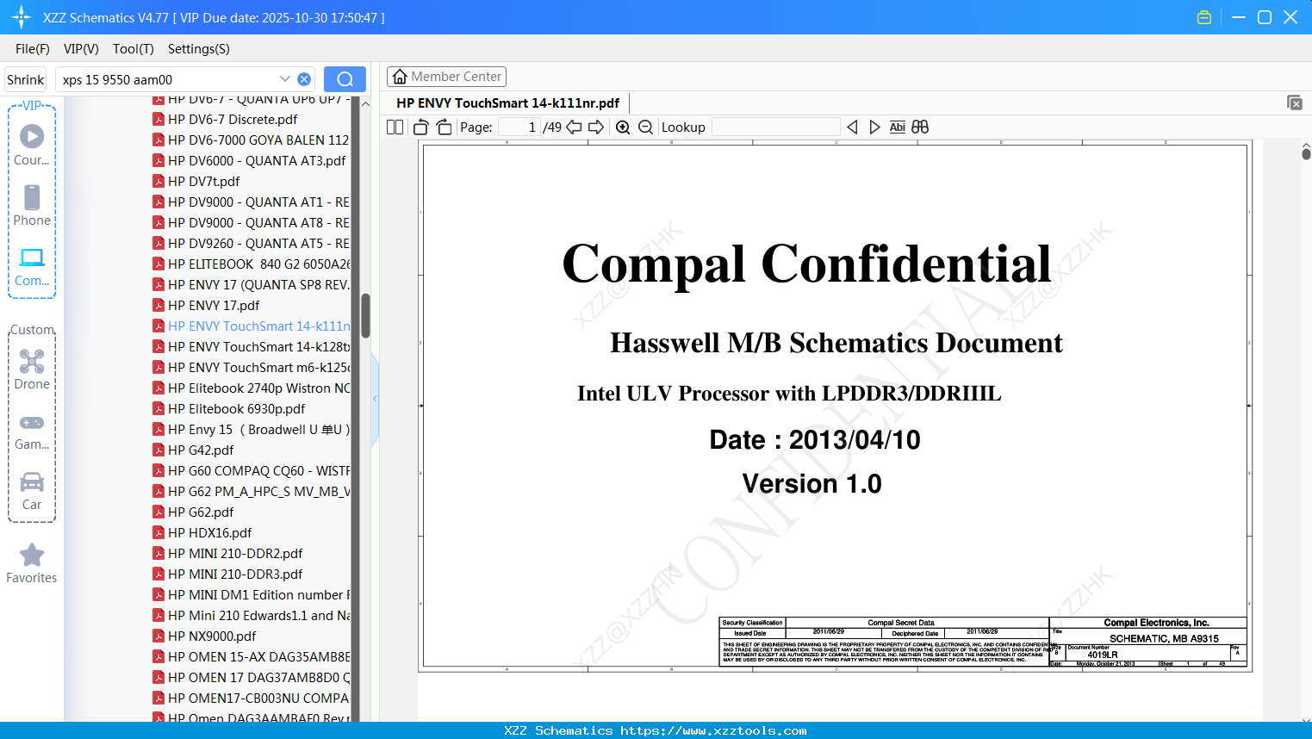Select the Computer category
This screenshot has height=739, width=1312.
[32, 266]
